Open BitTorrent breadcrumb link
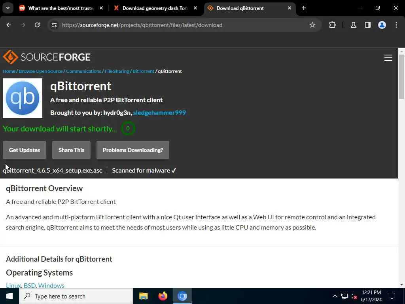The image size is (405, 304). [143, 71]
